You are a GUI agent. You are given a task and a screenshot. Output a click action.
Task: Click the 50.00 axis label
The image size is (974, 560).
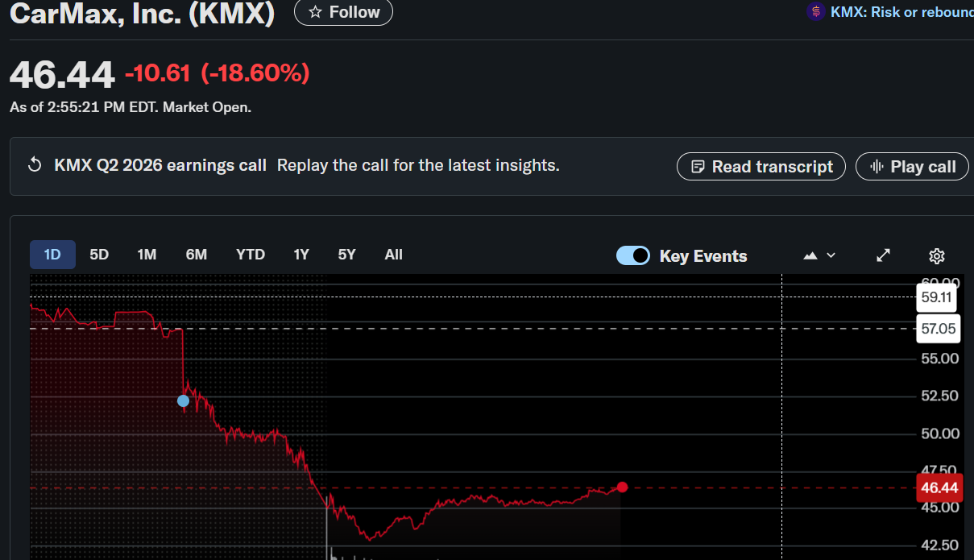(940, 433)
